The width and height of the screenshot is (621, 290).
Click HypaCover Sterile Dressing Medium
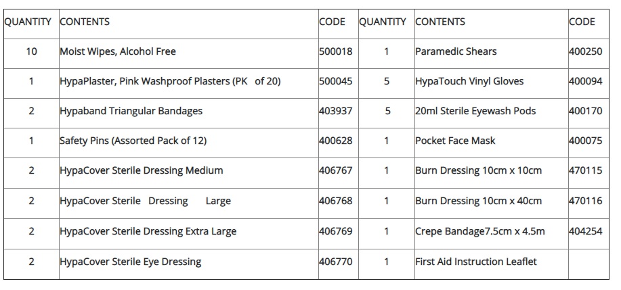142,170
